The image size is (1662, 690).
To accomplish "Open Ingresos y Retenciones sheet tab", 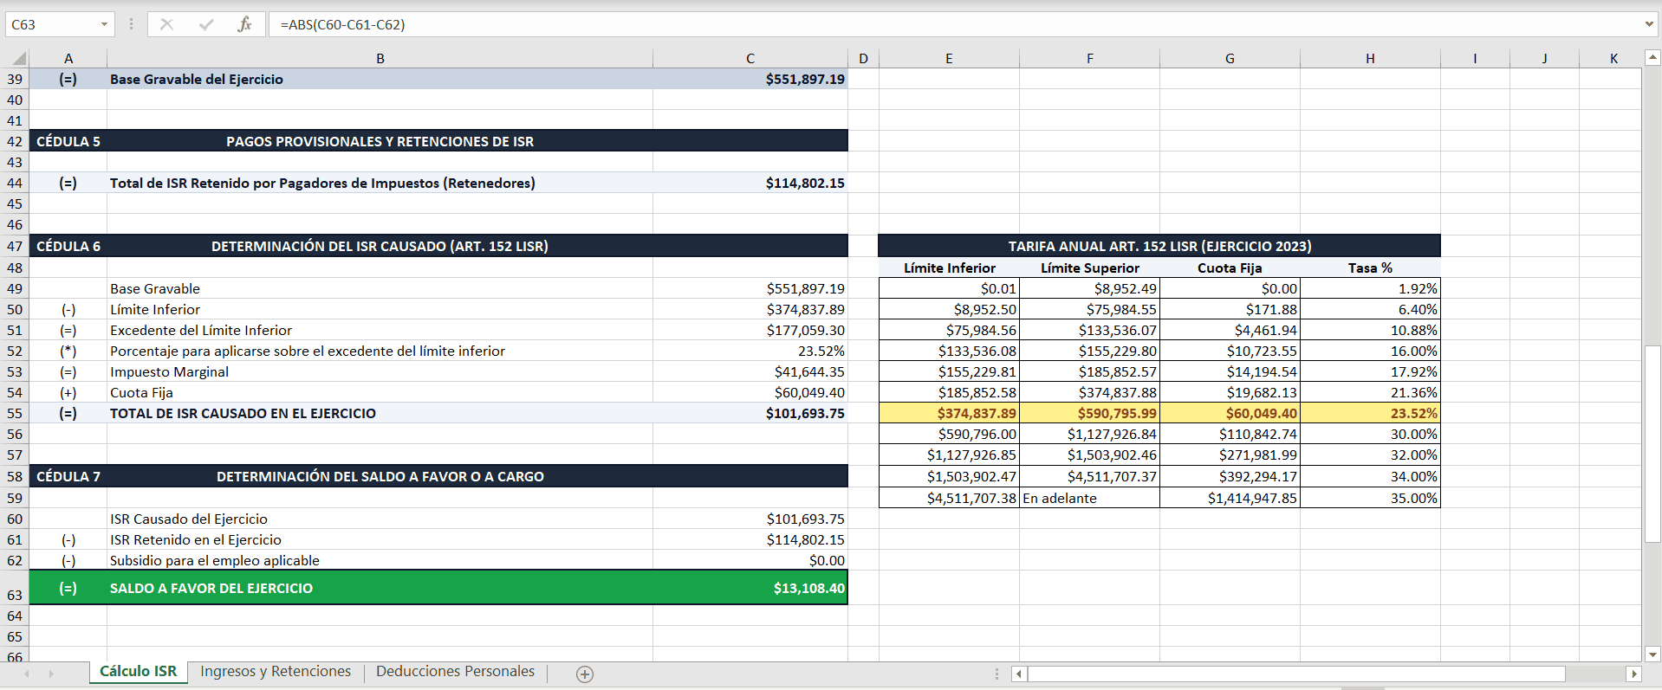I will pos(276,672).
